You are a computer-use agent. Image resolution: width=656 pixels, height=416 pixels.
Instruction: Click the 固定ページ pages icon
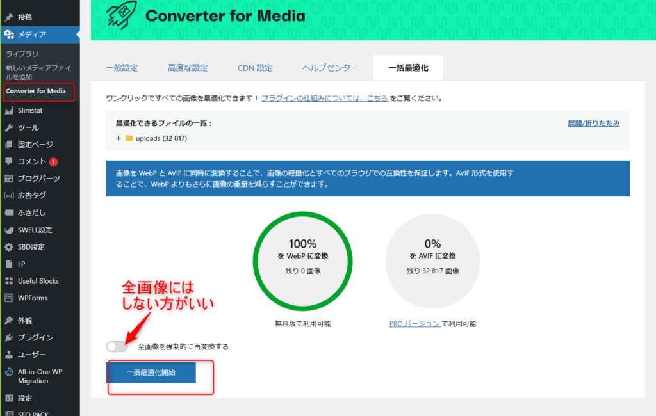(9, 145)
